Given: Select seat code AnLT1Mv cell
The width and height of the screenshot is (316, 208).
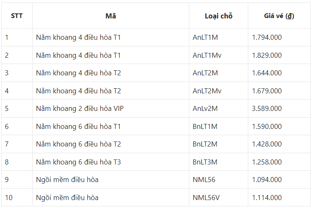Looking at the screenshot, I should pos(207,55).
